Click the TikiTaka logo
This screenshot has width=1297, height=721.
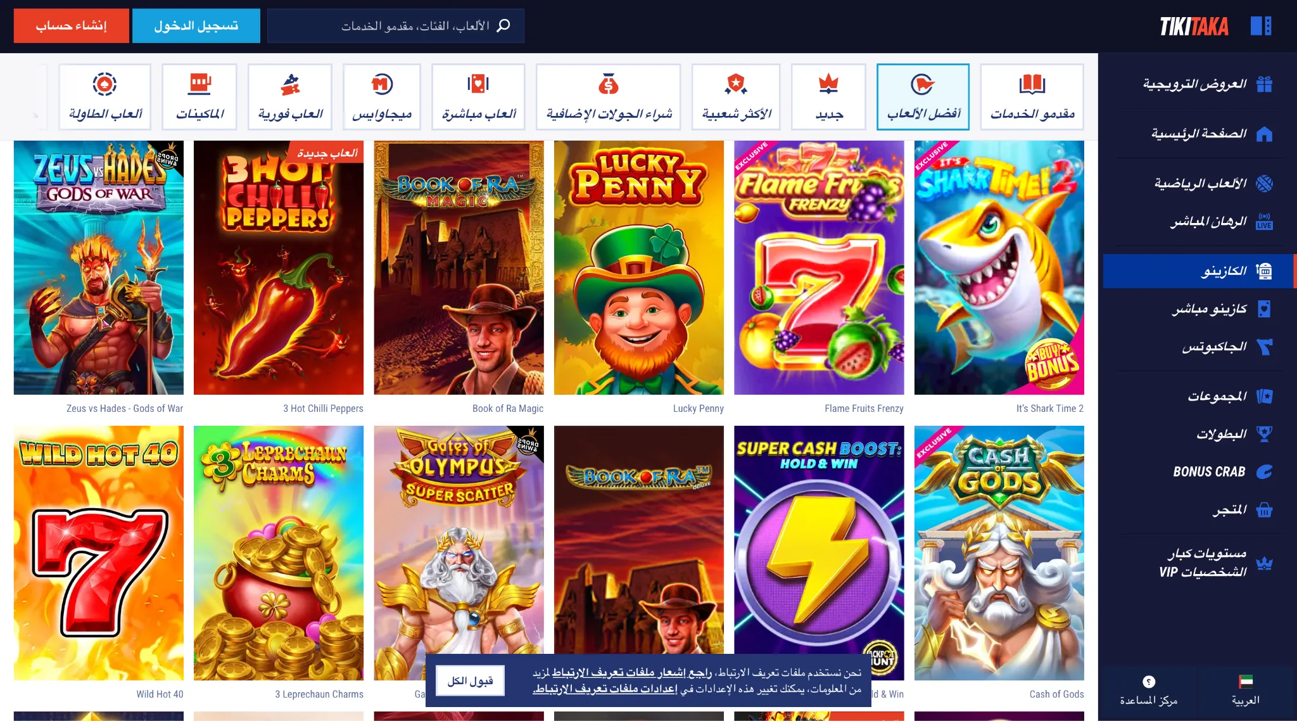1194,26
